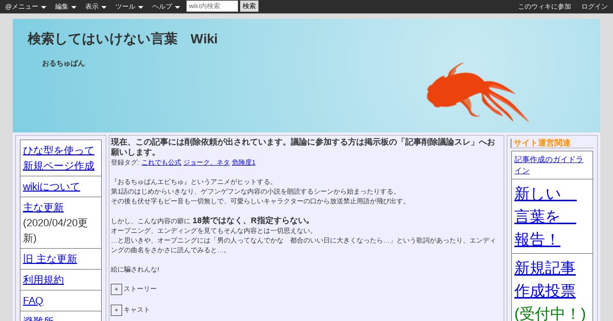Click the deletion request notice text
The width and height of the screenshot is (613, 321).
click(303, 147)
